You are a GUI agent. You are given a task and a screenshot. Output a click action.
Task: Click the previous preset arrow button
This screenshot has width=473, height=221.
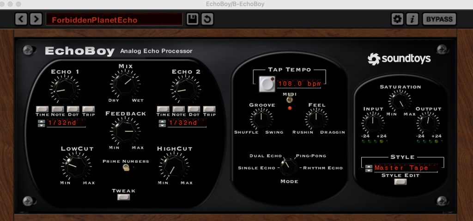pos(21,19)
